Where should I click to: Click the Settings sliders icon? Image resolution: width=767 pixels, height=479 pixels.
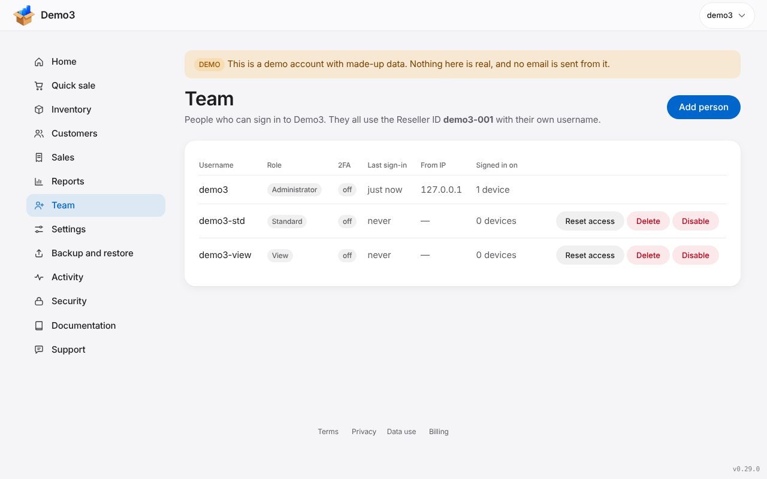click(39, 229)
